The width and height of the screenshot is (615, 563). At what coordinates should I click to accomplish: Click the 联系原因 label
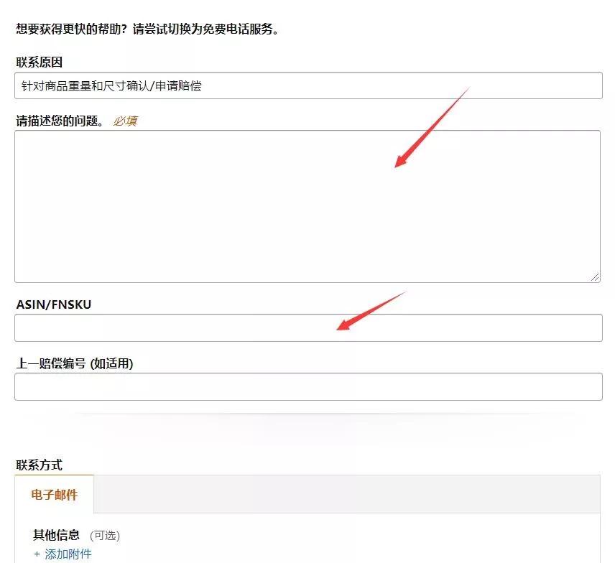[40, 62]
